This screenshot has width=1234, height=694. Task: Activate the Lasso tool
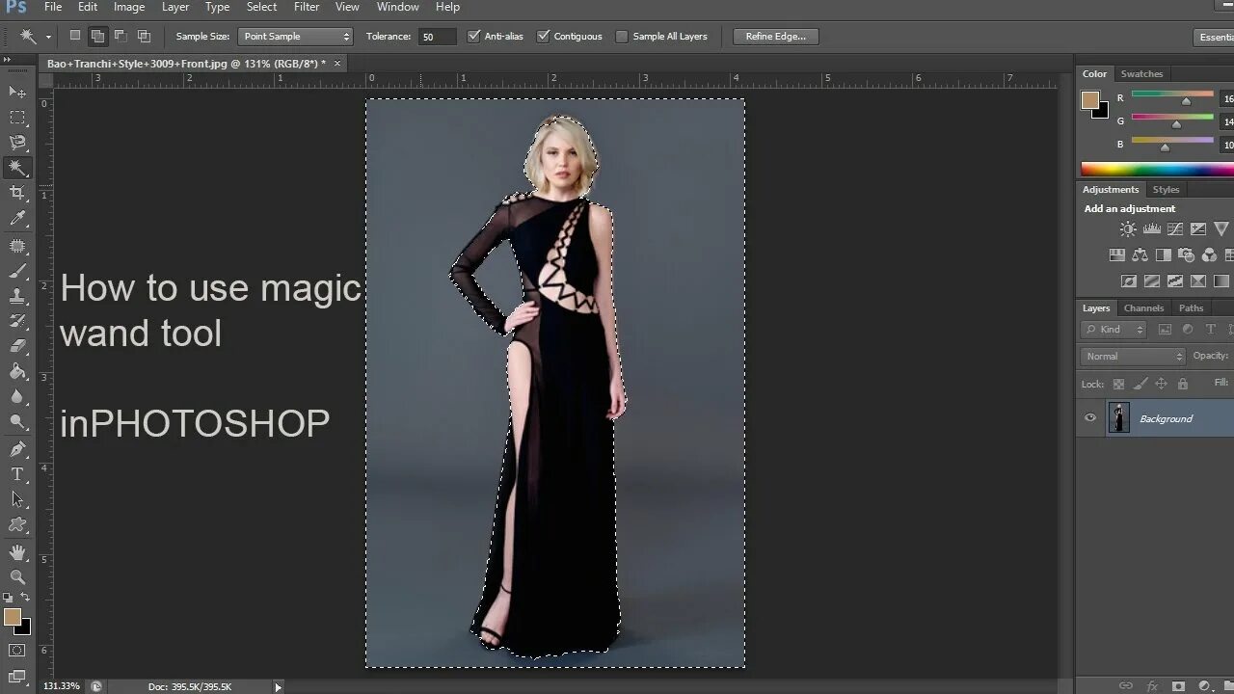(14, 144)
